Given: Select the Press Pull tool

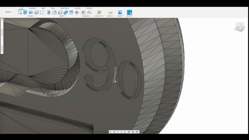Looking at the screenshot, I should click(49, 12).
